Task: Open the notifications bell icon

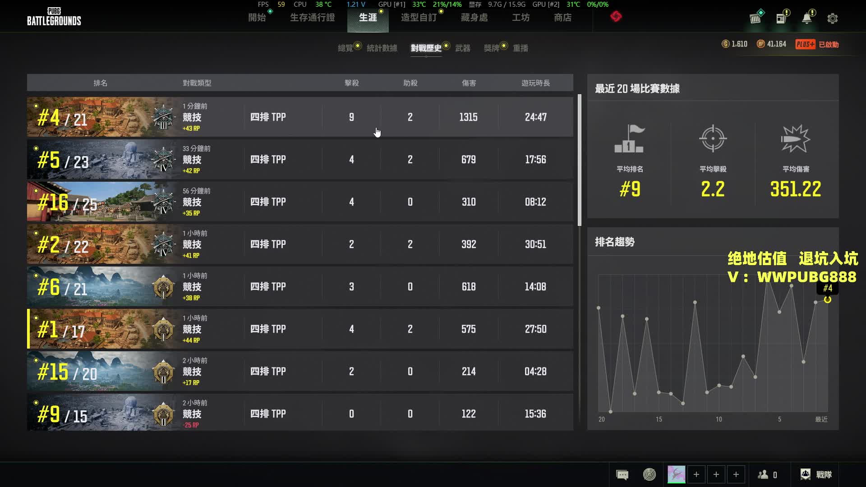Action: [806, 18]
